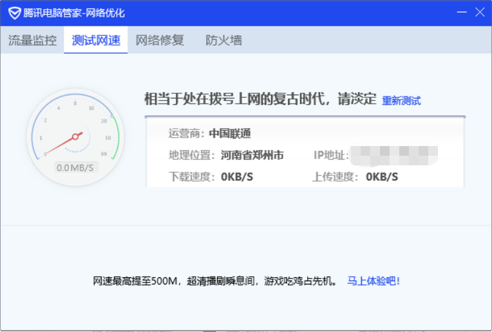
Task: Click the 下载速度 0KB/S value
Action: 237,177
